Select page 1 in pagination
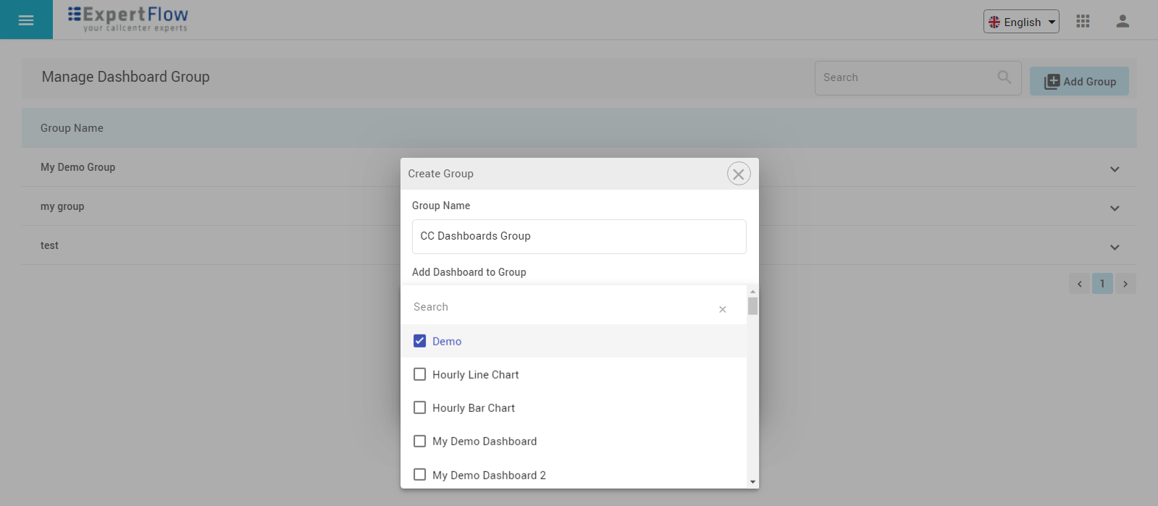 [1102, 284]
